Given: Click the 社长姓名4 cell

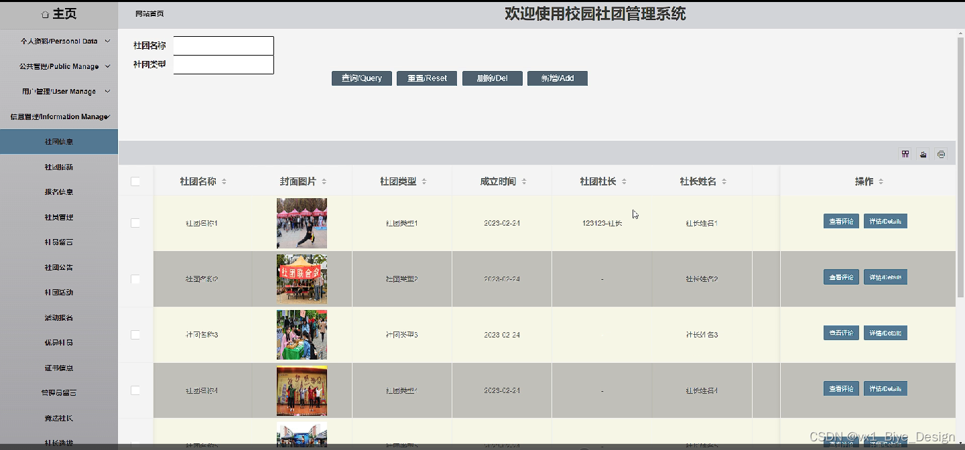Looking at the screenshot, I should [702, 390].
